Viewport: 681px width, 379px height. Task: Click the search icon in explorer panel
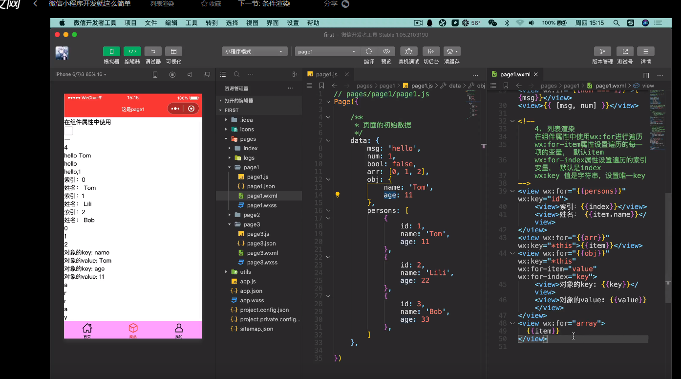(236, 74)
